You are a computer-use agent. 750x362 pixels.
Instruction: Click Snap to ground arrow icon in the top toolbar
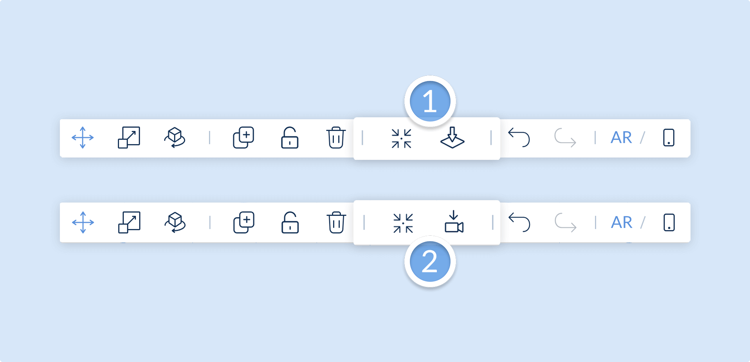(452, 138)
